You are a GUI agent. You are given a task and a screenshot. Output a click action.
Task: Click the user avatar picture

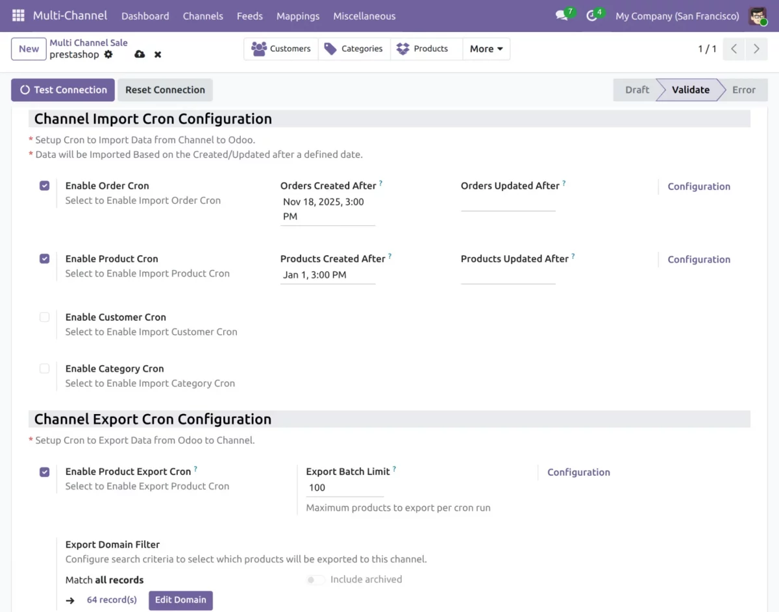click(x=758, y=16)
